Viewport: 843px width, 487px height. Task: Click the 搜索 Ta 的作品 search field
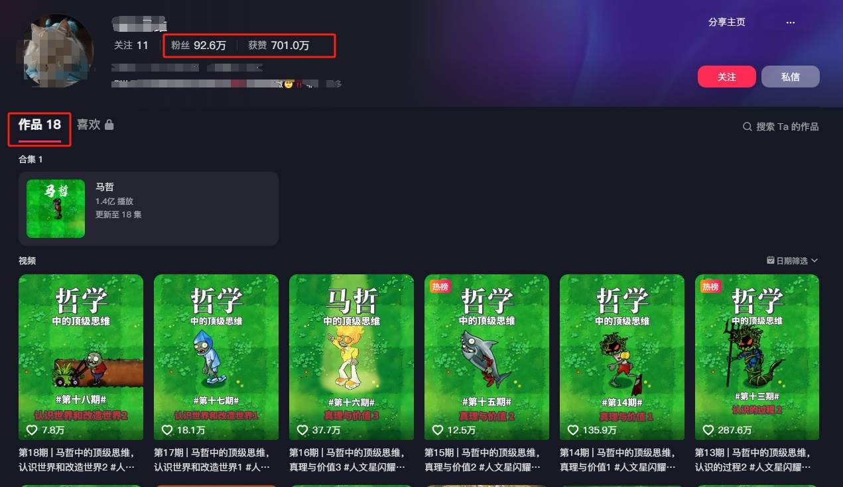pyautogui.click(x=780, y=127)
